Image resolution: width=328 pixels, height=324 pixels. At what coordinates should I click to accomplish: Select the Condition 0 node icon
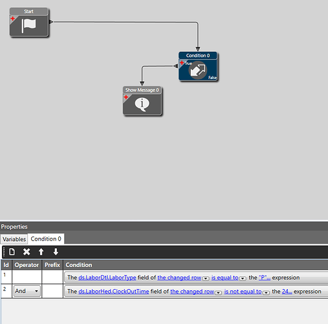point(198,70)
